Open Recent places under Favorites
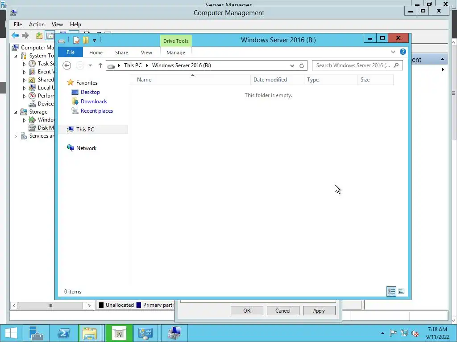Viewport: 457px width, 342px height. click(97, 111)
